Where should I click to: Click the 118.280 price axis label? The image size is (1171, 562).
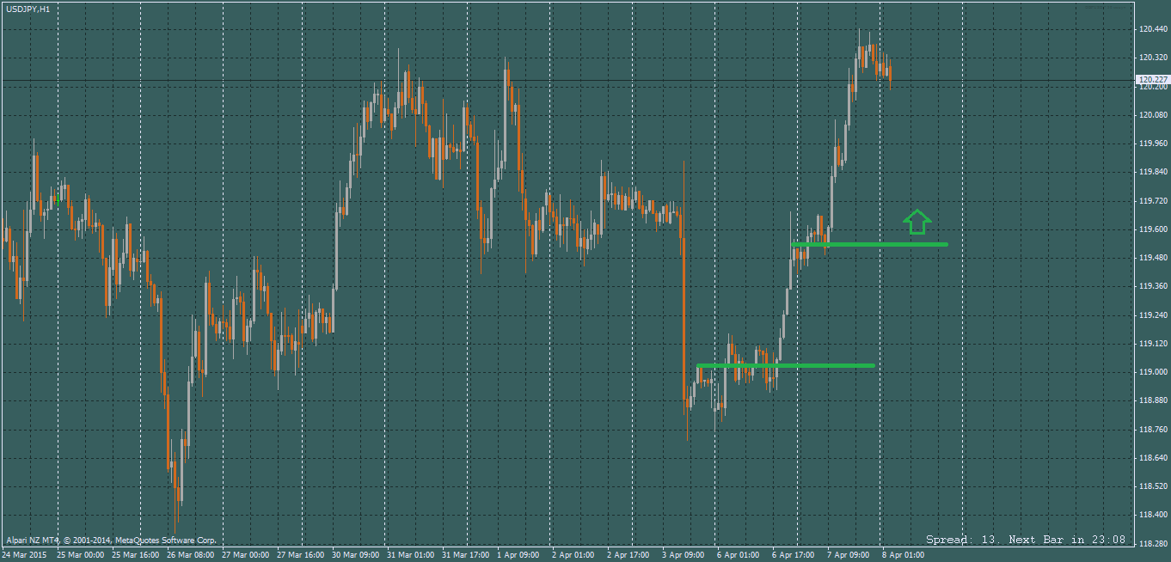pos(1152,544)
